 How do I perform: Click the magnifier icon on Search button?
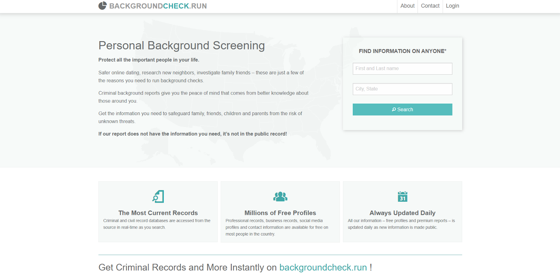(x=394, y=110)
